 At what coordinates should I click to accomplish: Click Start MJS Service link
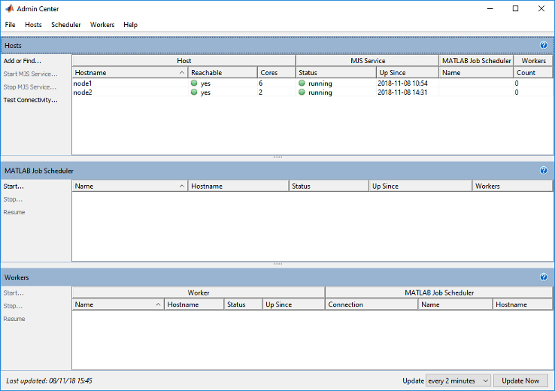pos(30,74)
